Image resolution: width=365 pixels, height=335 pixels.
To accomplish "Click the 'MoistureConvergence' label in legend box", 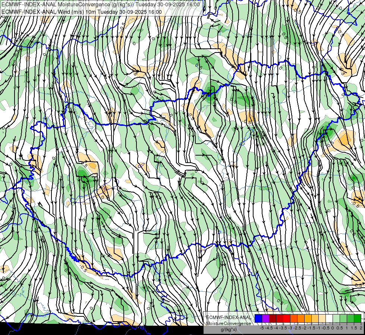I will click(x=229, y=323).
